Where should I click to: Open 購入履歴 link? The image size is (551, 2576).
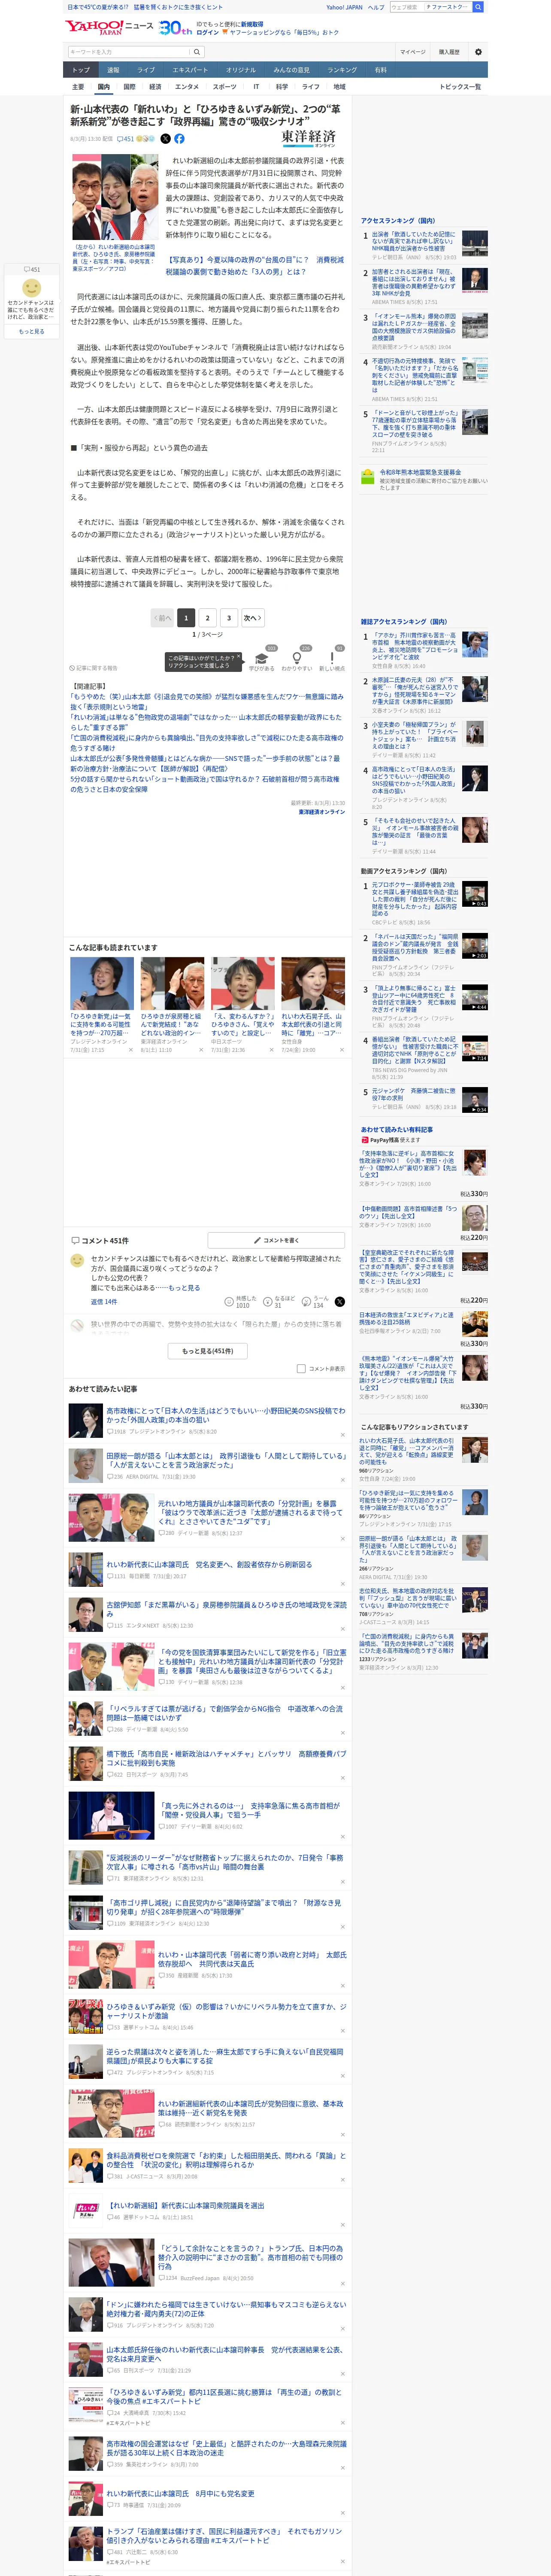click(449, 52)
